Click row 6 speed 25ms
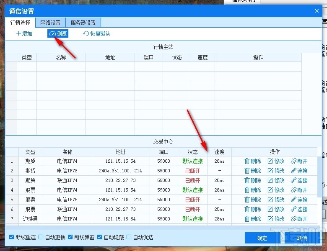 click(x=219, y=209)
